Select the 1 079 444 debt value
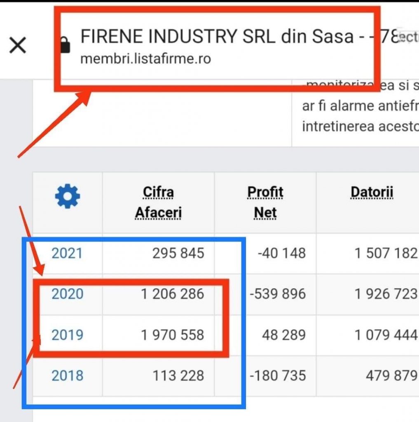 tap(386, 335)
